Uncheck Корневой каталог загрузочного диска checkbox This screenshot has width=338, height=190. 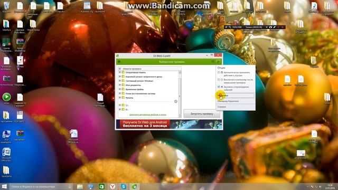click(120, 77)
